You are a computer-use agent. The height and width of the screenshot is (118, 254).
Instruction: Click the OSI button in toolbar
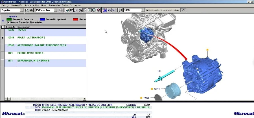[x=183, y=10]
